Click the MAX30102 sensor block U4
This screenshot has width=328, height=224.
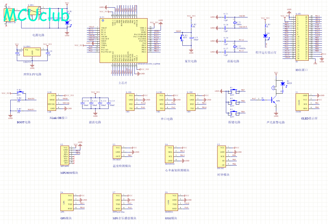click(x=170, y=154)
